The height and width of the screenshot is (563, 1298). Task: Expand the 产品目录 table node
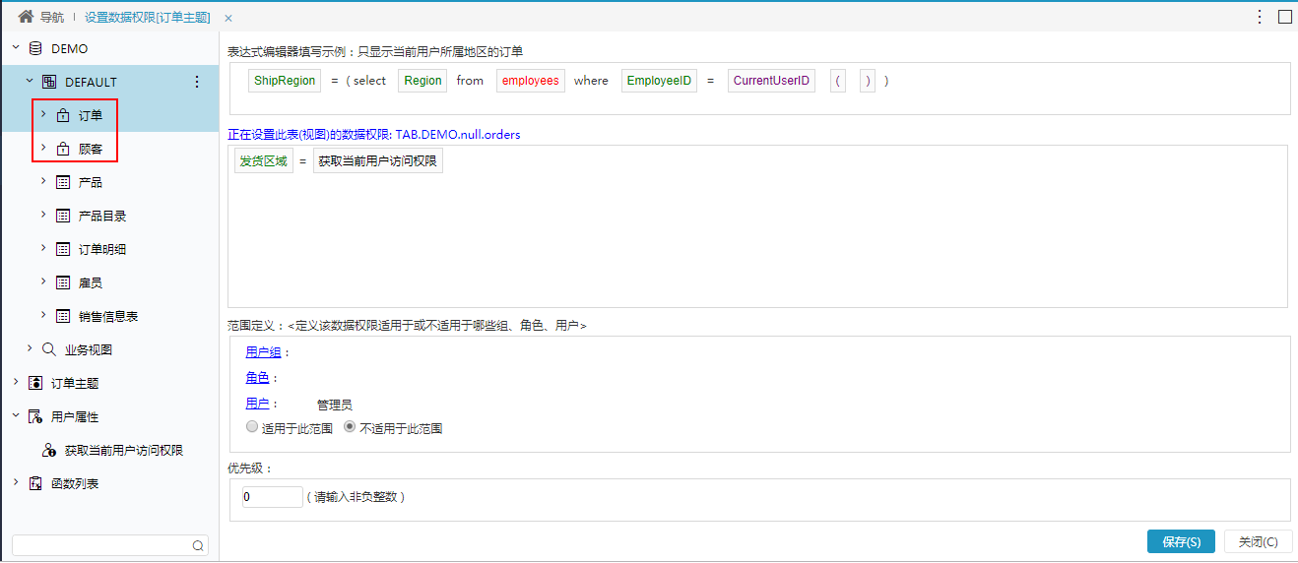(43, 216)
